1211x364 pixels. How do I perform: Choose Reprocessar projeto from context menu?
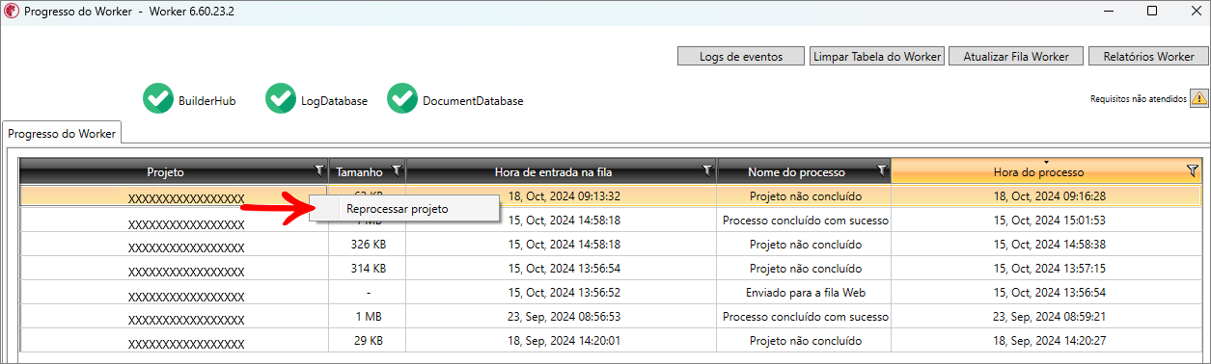403,208
